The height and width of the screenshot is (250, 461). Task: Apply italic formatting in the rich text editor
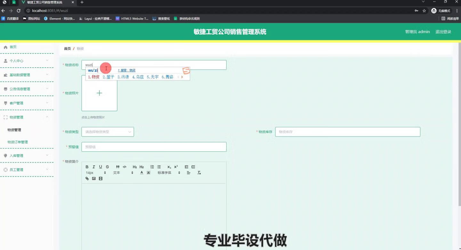[x=93, y=167]
